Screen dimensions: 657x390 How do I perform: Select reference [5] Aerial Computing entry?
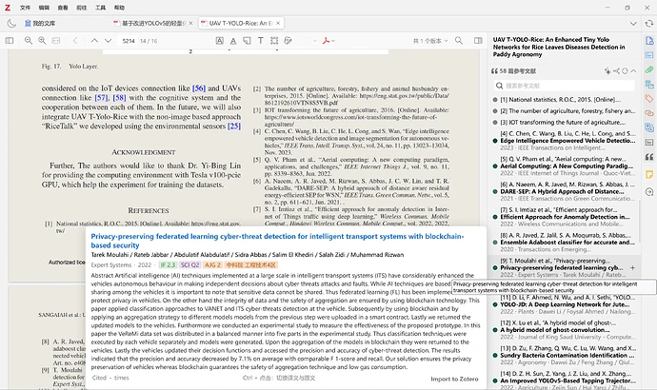click(564, 166)
